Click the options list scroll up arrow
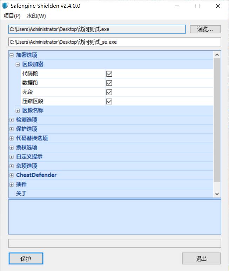 (217, 55)
